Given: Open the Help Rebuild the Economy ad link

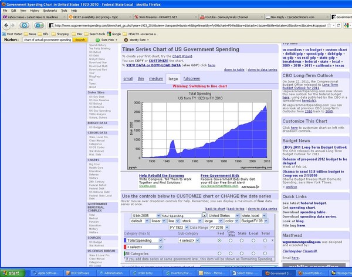Looking at the screenshot, I should click(x=161, y=175).
